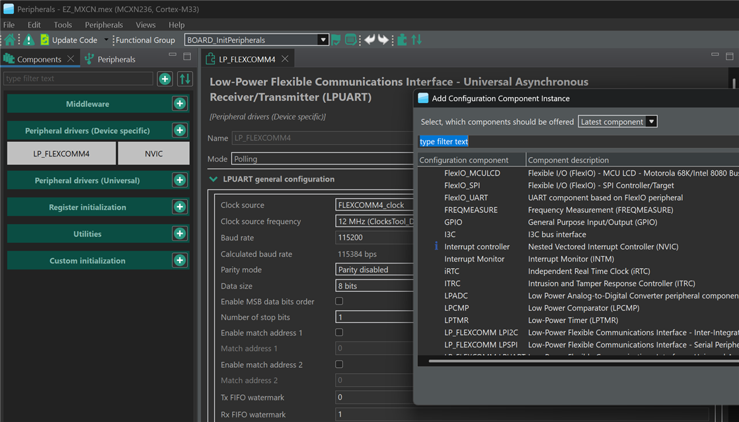Click the Update Code toolbar button
Viewport: 739px width, 422px height.
click(x=69, y=40)
